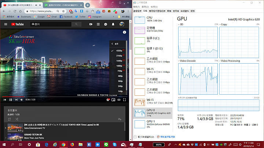Open Firefox from taskbar
This screenshot has width=264, height=148.
[x=72, y=144]
